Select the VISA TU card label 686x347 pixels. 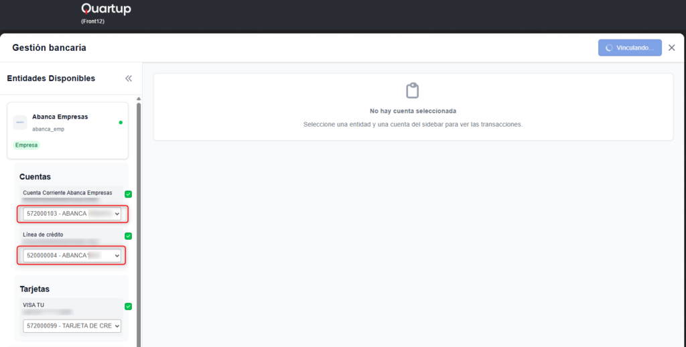pyautogui.click(x=33, y=305)
